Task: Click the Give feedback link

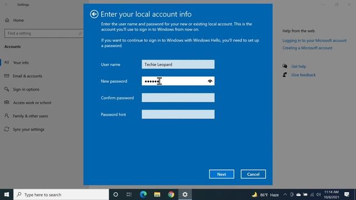Action: point(303,75)
